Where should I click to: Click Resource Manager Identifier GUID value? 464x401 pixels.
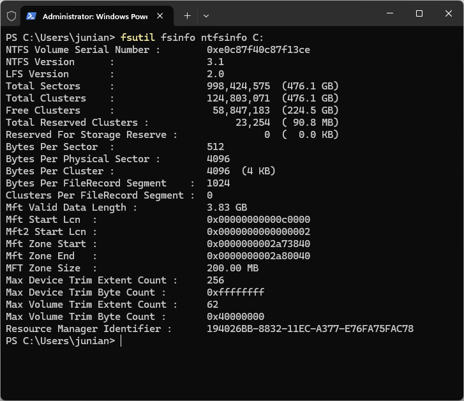310,329
